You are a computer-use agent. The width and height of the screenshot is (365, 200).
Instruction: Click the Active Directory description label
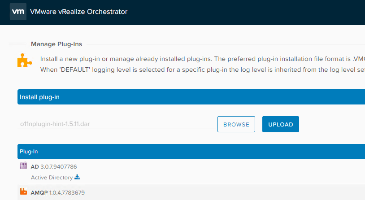52,178
